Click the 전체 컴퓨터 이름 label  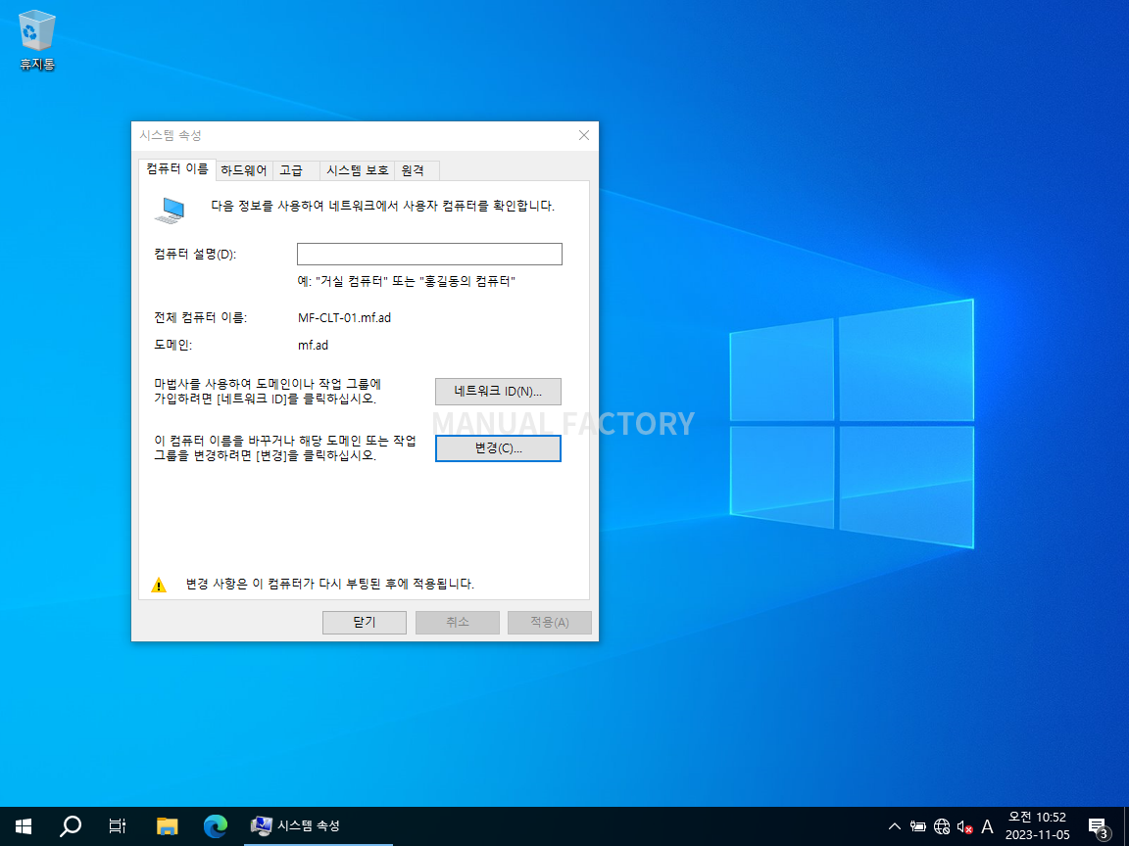(x=200, y=317)
